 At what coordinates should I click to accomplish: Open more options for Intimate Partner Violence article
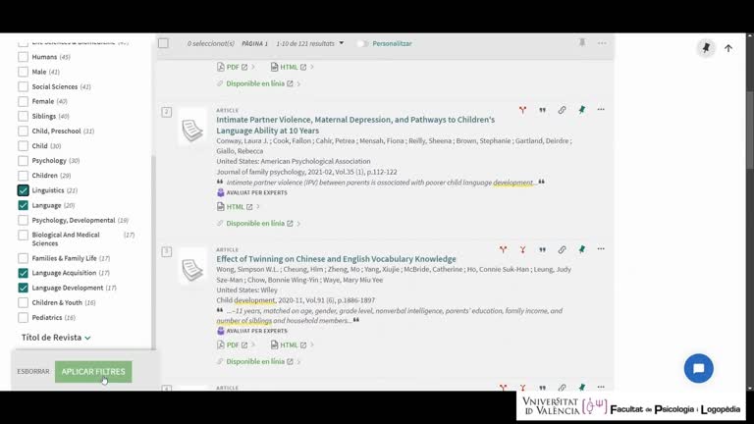[x=601, y=110]
